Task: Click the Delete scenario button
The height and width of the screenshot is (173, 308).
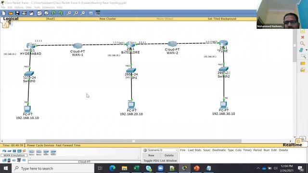Action: [x=169, y=155]
